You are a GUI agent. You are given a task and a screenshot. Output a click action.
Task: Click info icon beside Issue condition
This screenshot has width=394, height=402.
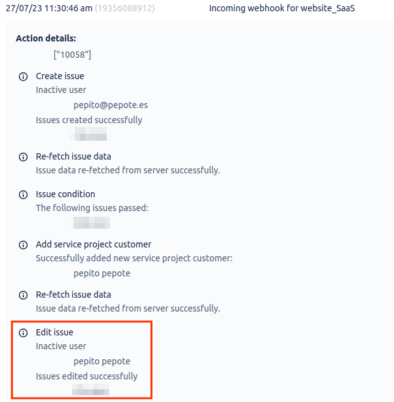coord(23,195)
